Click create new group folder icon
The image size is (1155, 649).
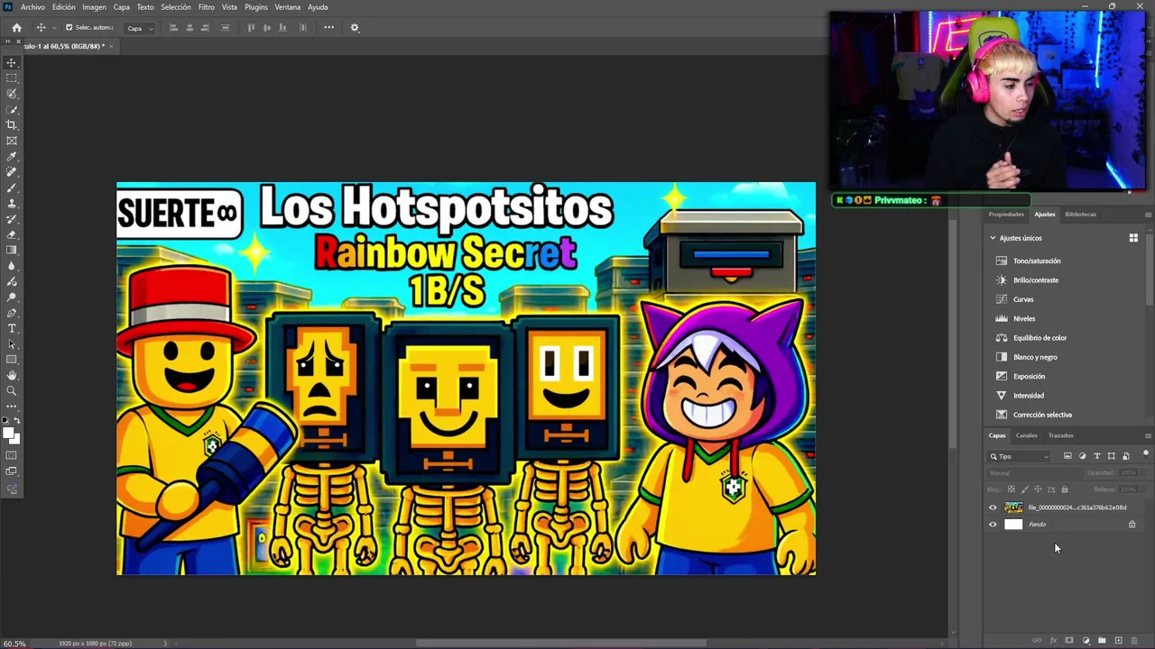coord(1102,641)
